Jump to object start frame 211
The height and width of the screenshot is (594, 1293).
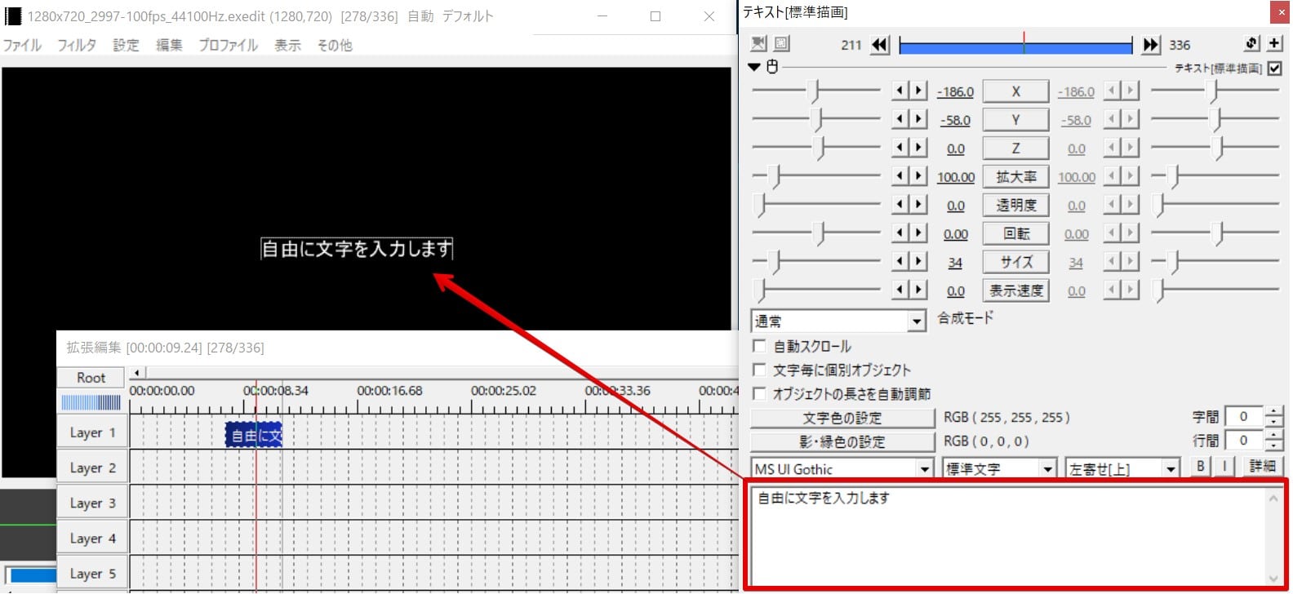pyautogui.click(x=880, y=45)
